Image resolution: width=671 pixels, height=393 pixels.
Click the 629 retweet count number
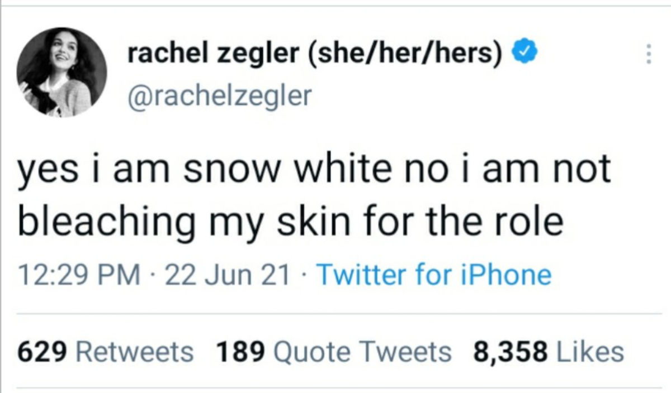(x=44, y=352)
